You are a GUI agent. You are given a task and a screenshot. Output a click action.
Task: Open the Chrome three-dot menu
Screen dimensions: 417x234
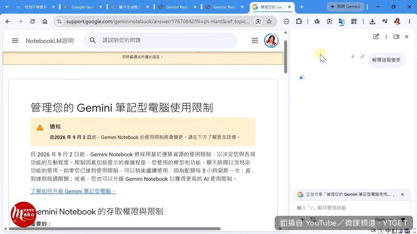(x=410, y=21)
